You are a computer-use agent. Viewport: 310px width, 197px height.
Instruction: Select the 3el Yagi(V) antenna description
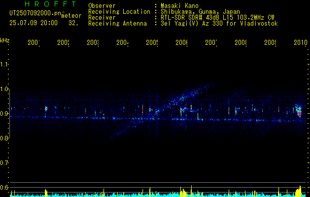(x=219, y=24)
